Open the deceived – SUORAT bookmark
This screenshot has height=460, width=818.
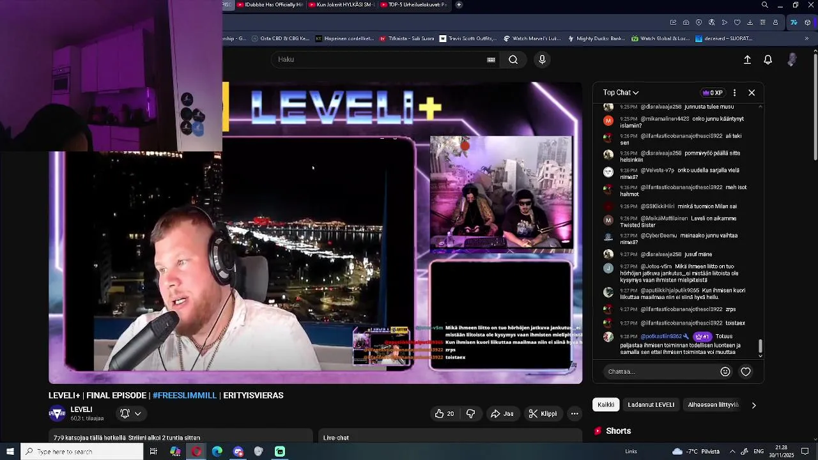click(x=723, y=38)
